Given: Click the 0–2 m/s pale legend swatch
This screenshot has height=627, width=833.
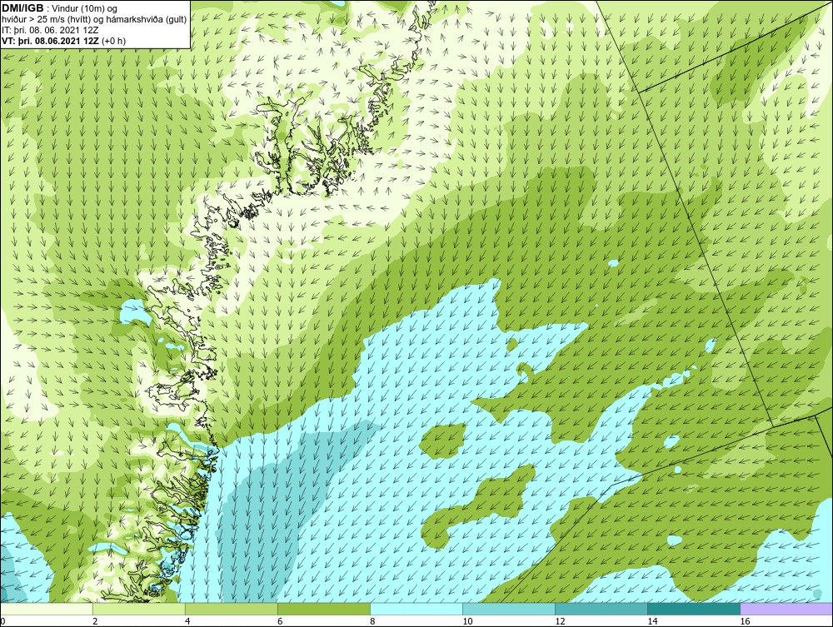Looking at the screenshot, I should 46,609.
